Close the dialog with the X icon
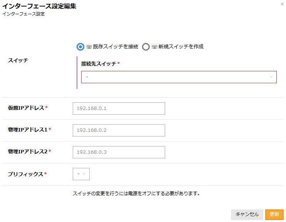Screen dimensions: 286x222 click(282, 3)
